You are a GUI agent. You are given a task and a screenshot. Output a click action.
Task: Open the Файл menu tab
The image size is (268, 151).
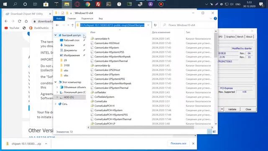click(x=59, y=18)
